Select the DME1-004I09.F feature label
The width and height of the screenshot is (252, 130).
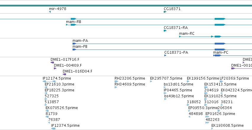68,65
